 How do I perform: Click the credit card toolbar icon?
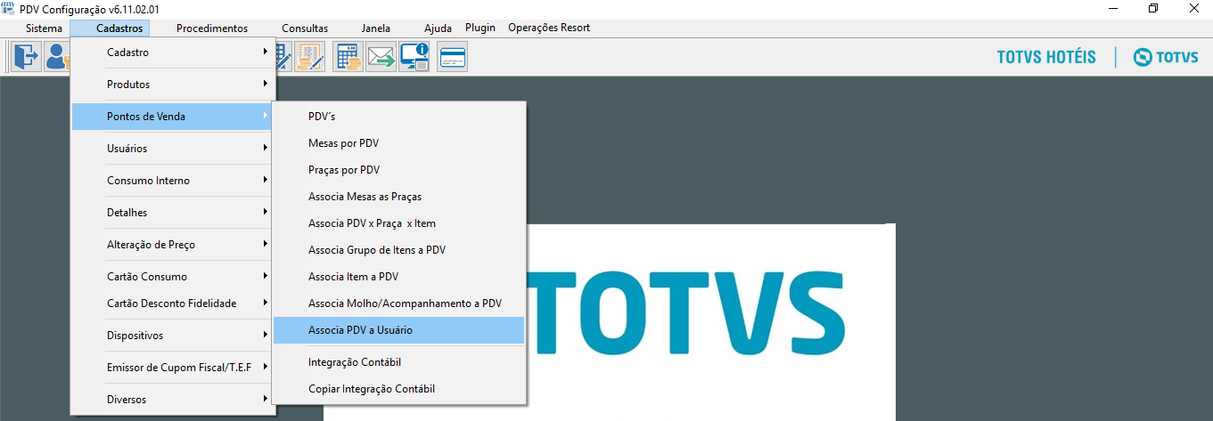[x=453, y=57]
